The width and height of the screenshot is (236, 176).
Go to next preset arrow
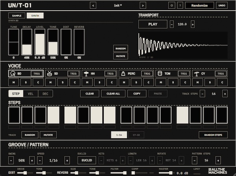tap(143, 6)
